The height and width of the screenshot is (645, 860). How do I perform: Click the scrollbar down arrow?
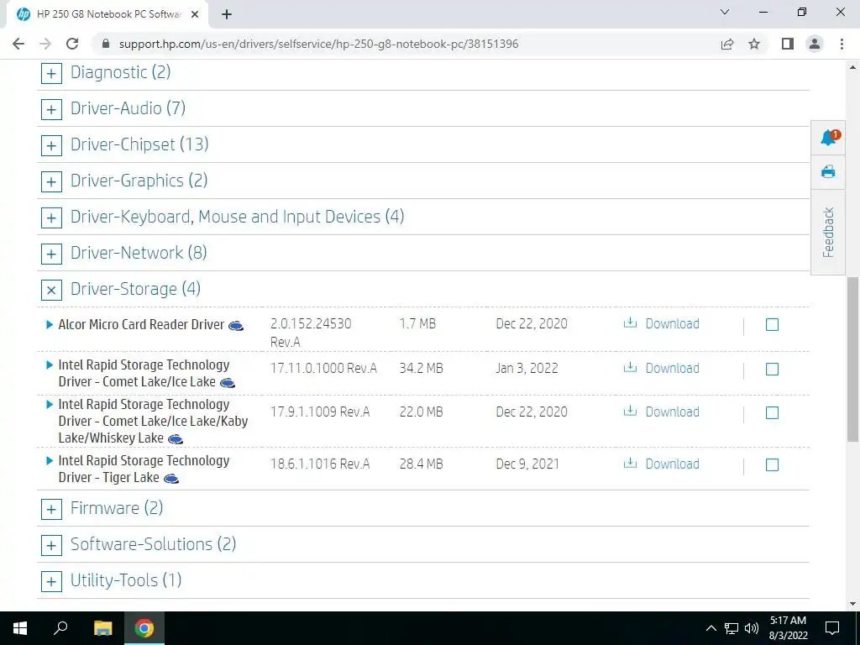point(852,604)
